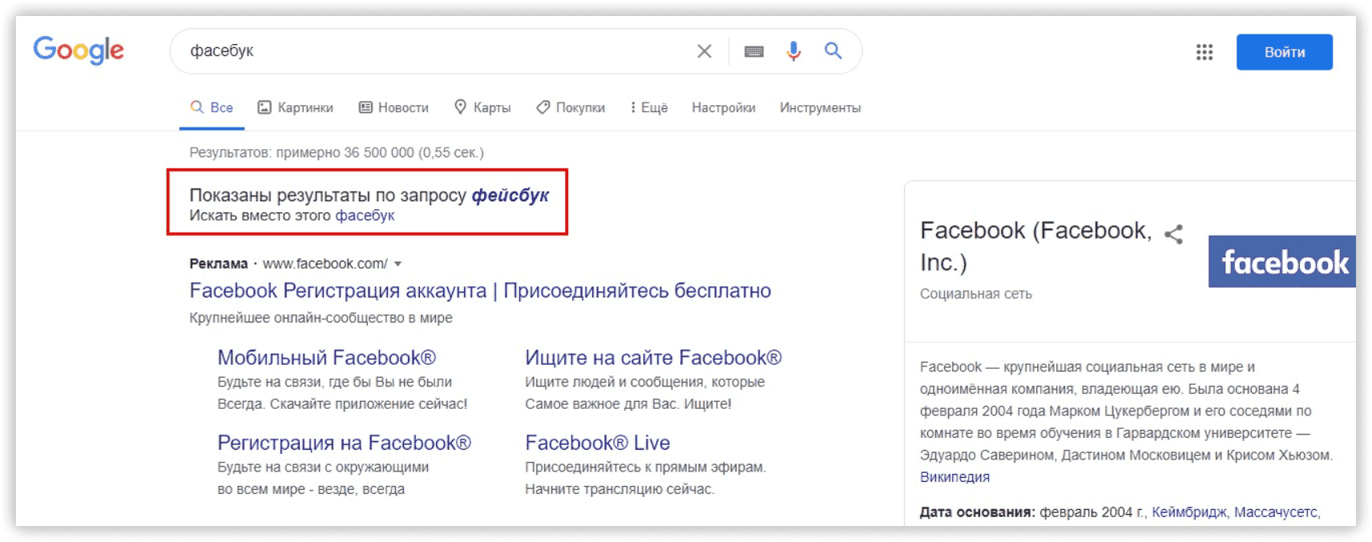Viewport: 1372px width, 542px height.
Task: Open the Википедия link
Action: (x=954, y=477)
